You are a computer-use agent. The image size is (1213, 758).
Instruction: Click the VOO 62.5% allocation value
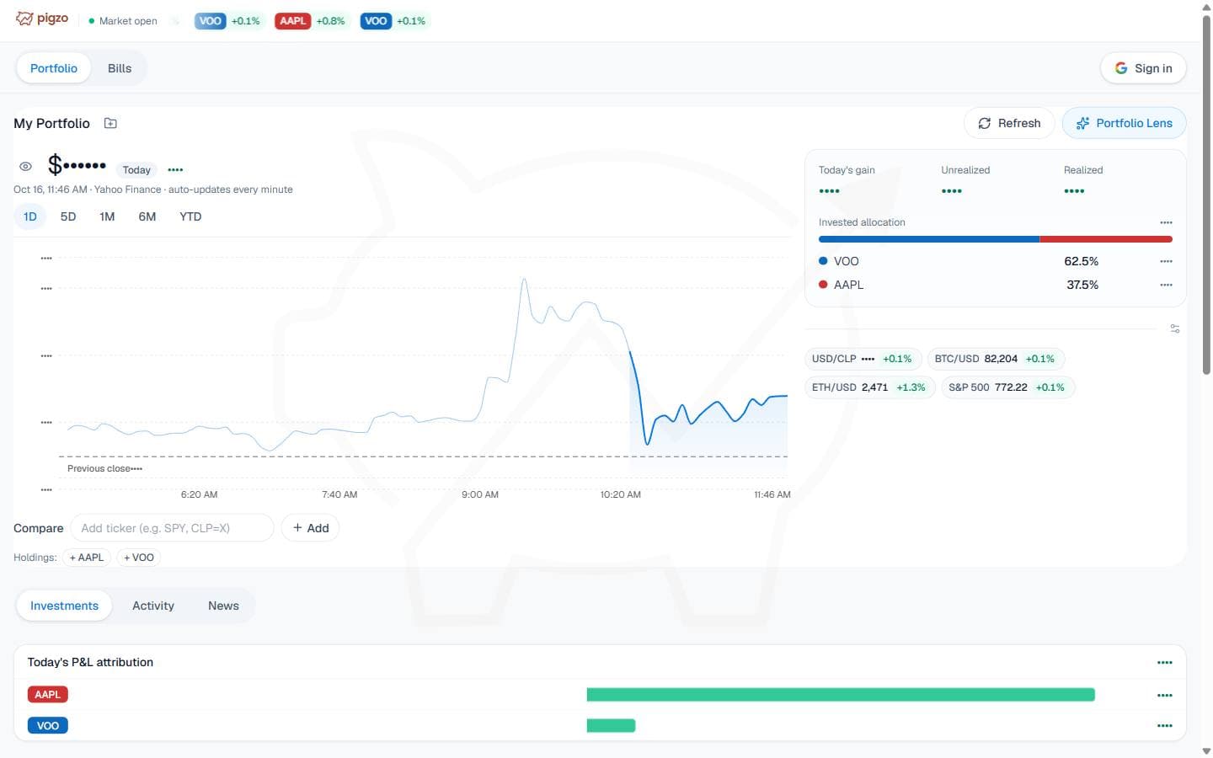[x=1082, y=261]
